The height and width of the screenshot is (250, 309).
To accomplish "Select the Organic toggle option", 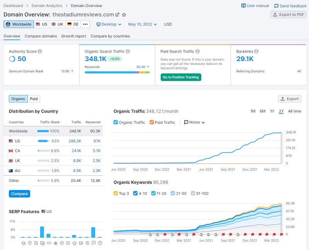I will click(18, 99).
